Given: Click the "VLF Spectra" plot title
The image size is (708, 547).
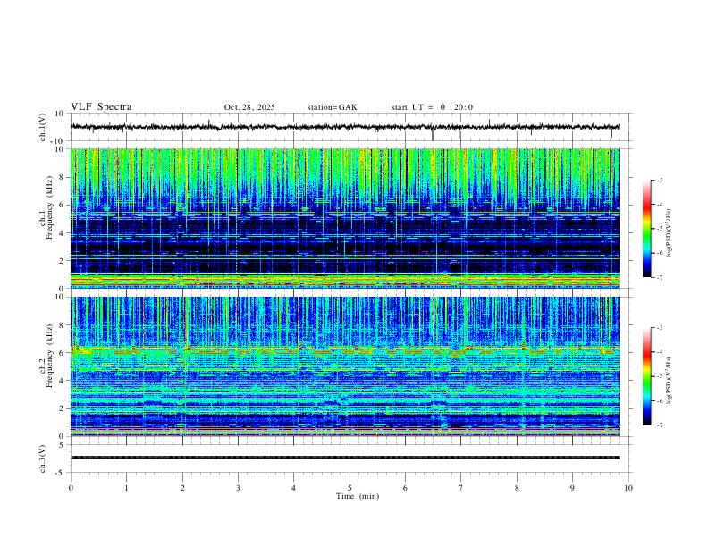Looking at the screenshot, I should pos(101,107).
